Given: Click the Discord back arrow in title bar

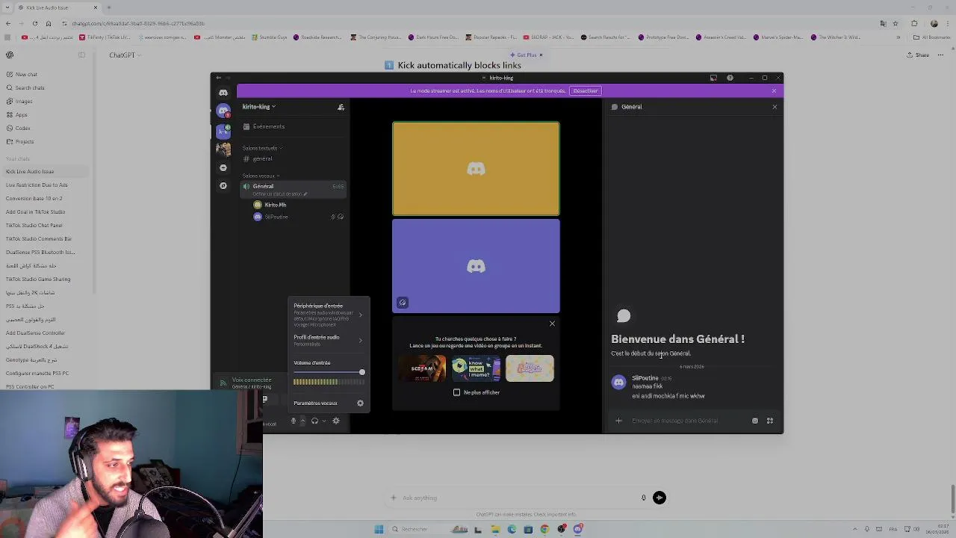Looking at the screenshot, I should point(218,78).
